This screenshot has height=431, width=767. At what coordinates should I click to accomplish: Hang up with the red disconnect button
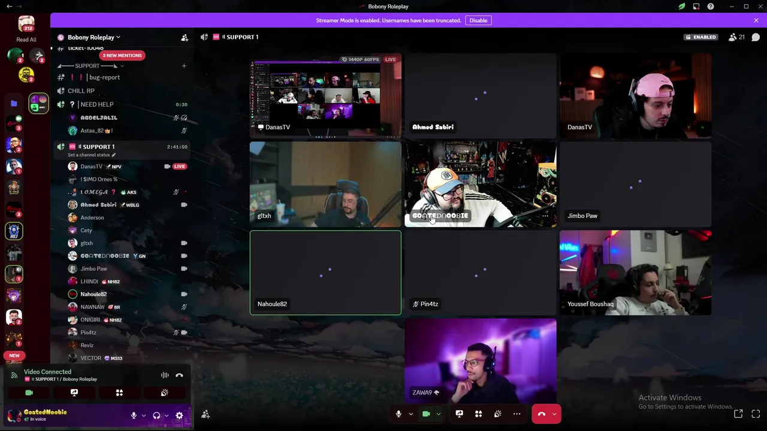point(542,414)
